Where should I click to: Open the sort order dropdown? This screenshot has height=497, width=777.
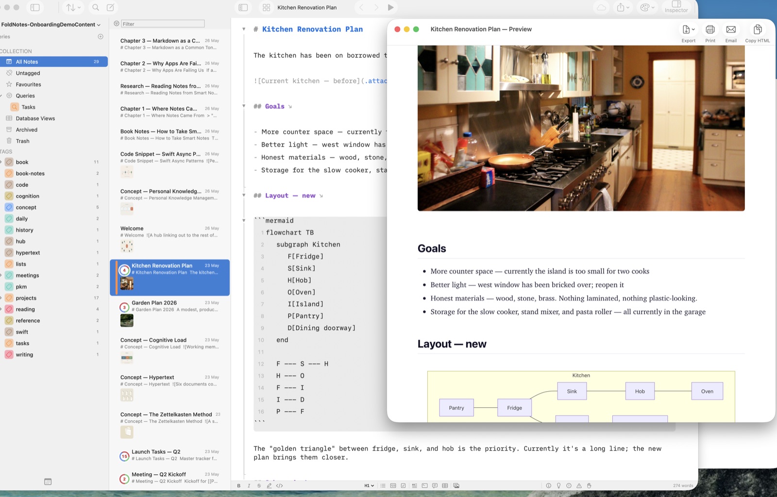pos(73,7)
